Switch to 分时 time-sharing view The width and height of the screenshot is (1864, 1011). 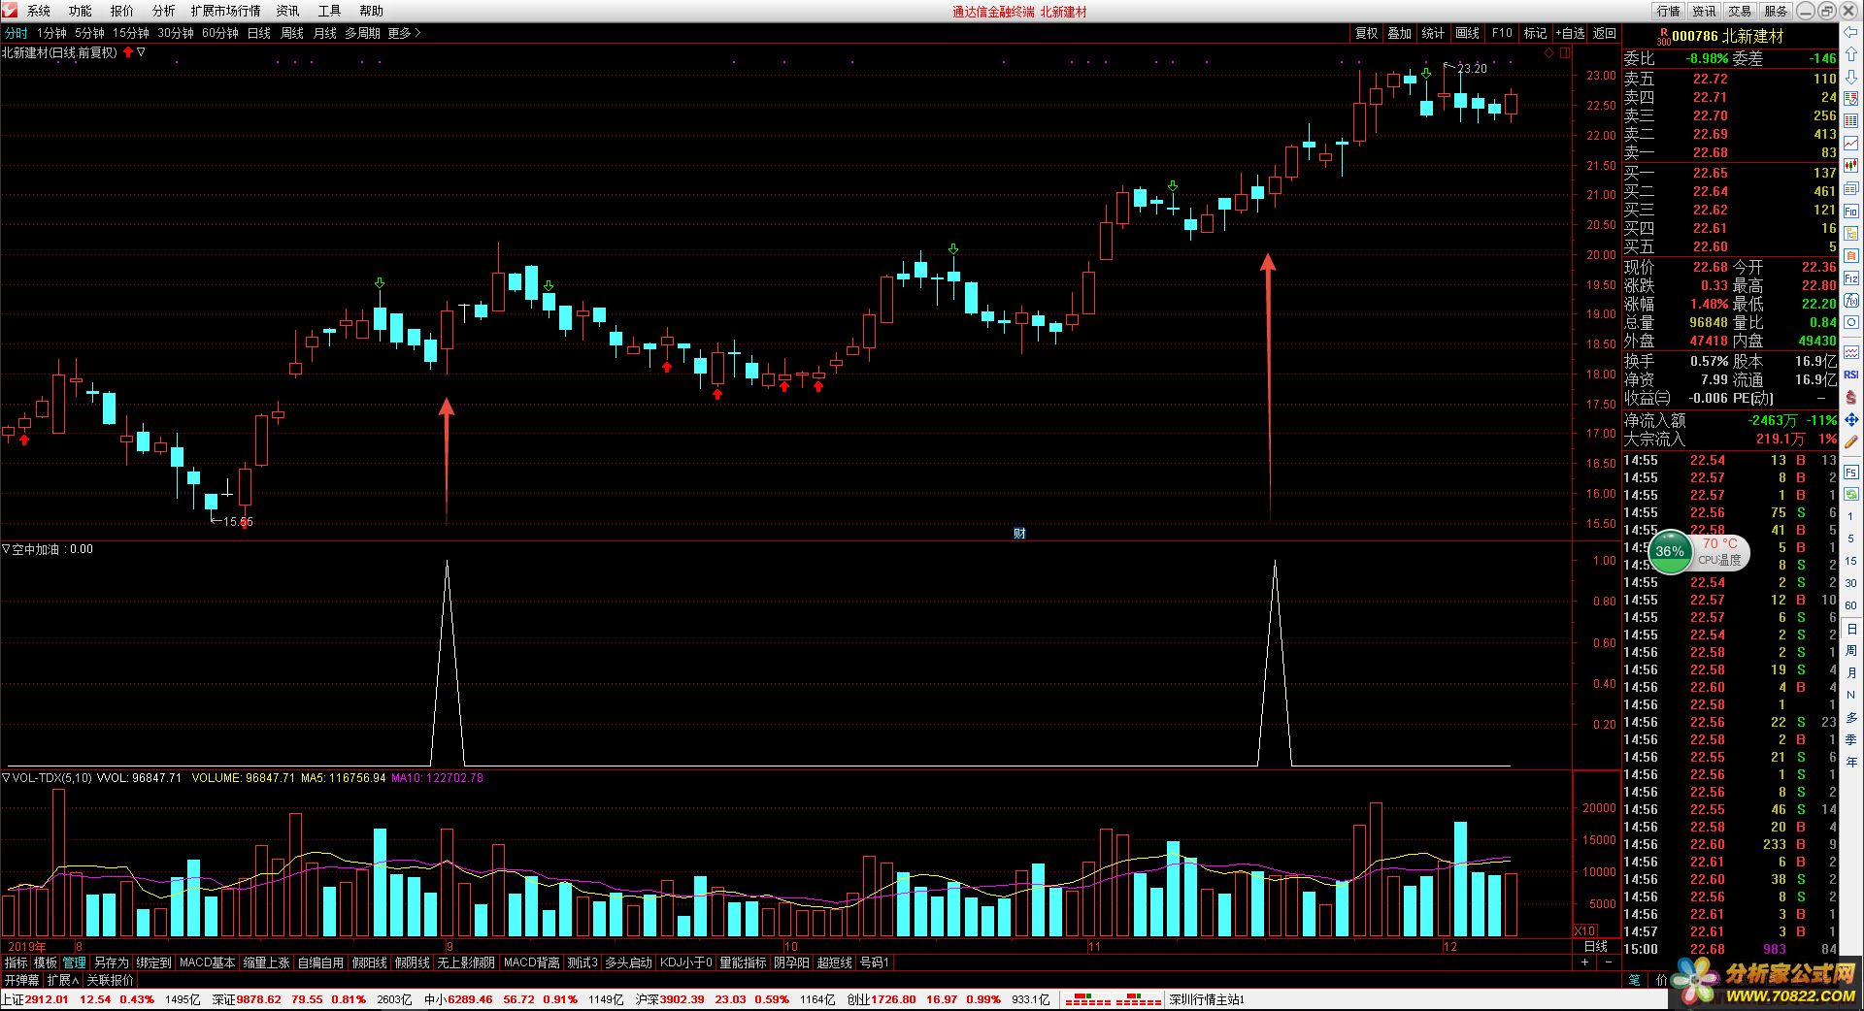pyautogui.click(x=17, y=33)
